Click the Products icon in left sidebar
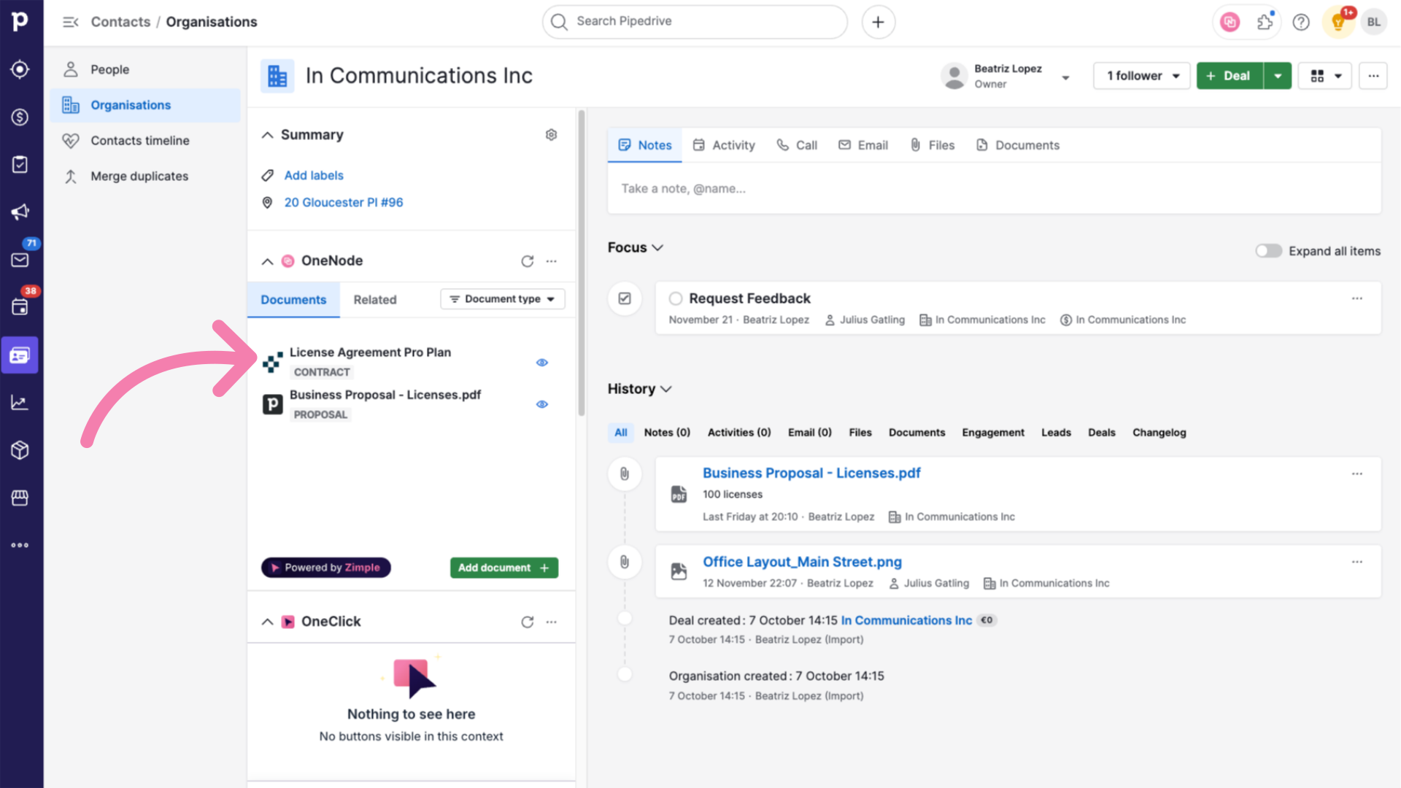This screenshot has height=788, width=1401. click(x=21, y=450)
